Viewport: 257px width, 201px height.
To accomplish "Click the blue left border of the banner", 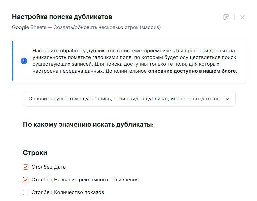I will 13,61.
